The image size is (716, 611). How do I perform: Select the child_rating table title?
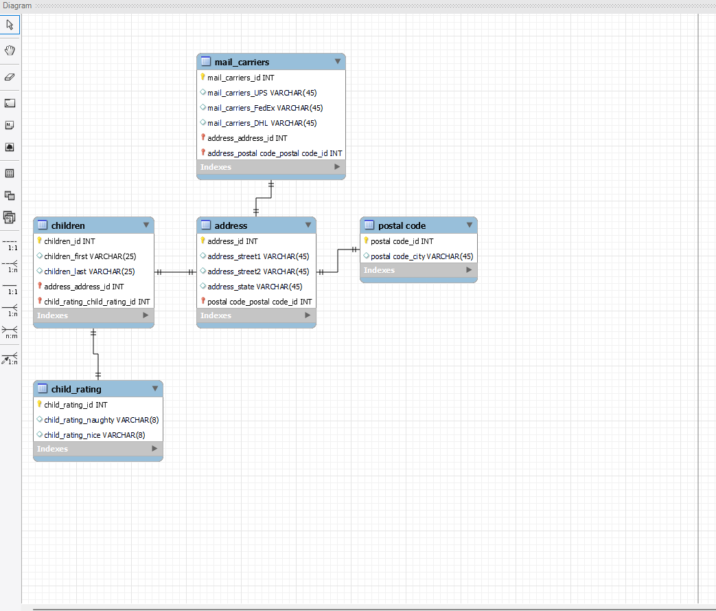pos(76,389)
